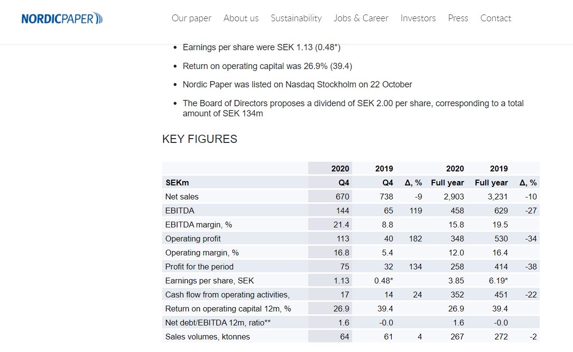
Task: Navigate to Investors
Action: point(418,18)
